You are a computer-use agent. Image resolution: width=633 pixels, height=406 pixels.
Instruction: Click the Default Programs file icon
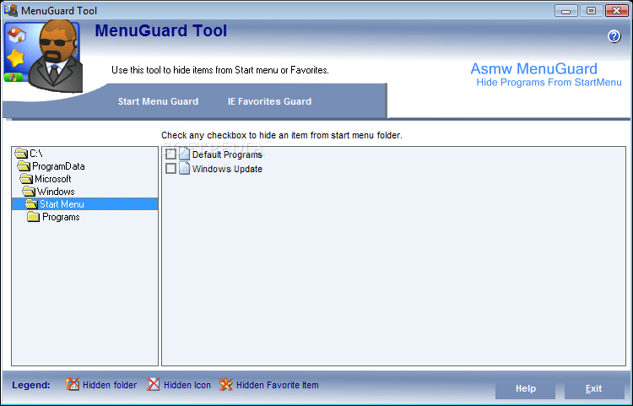click(184, 154)
